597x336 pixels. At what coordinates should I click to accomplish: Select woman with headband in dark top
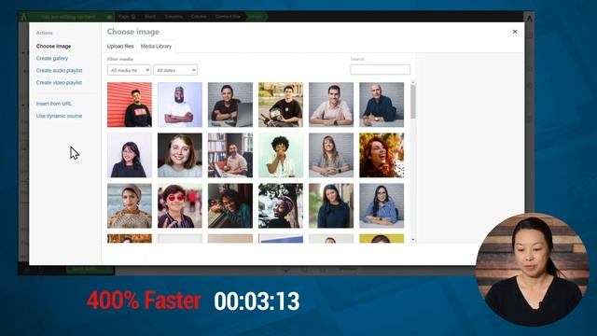(331, 205)
